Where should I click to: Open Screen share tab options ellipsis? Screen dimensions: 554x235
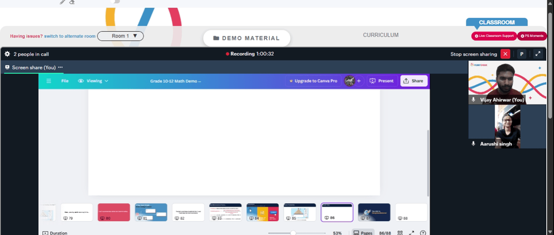(60, 67)
